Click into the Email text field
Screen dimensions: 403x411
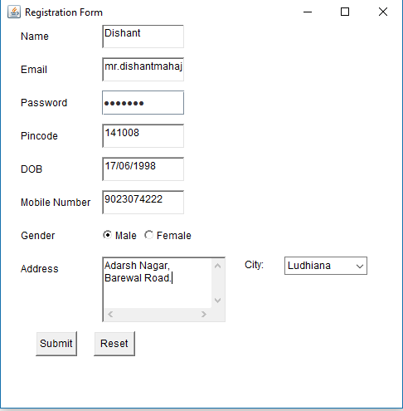tap(143, 70)
